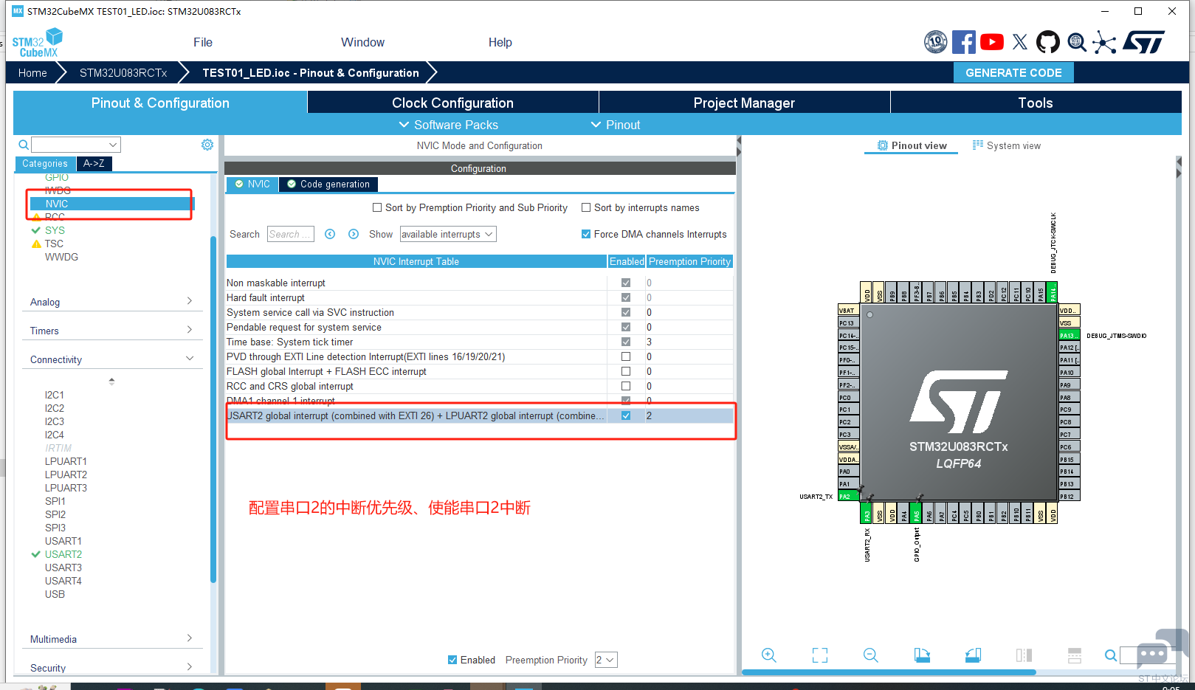Screen dimensions: 1195x690
Task: Click the GENERATE CODE button
Action: [x=1013, y=72]
